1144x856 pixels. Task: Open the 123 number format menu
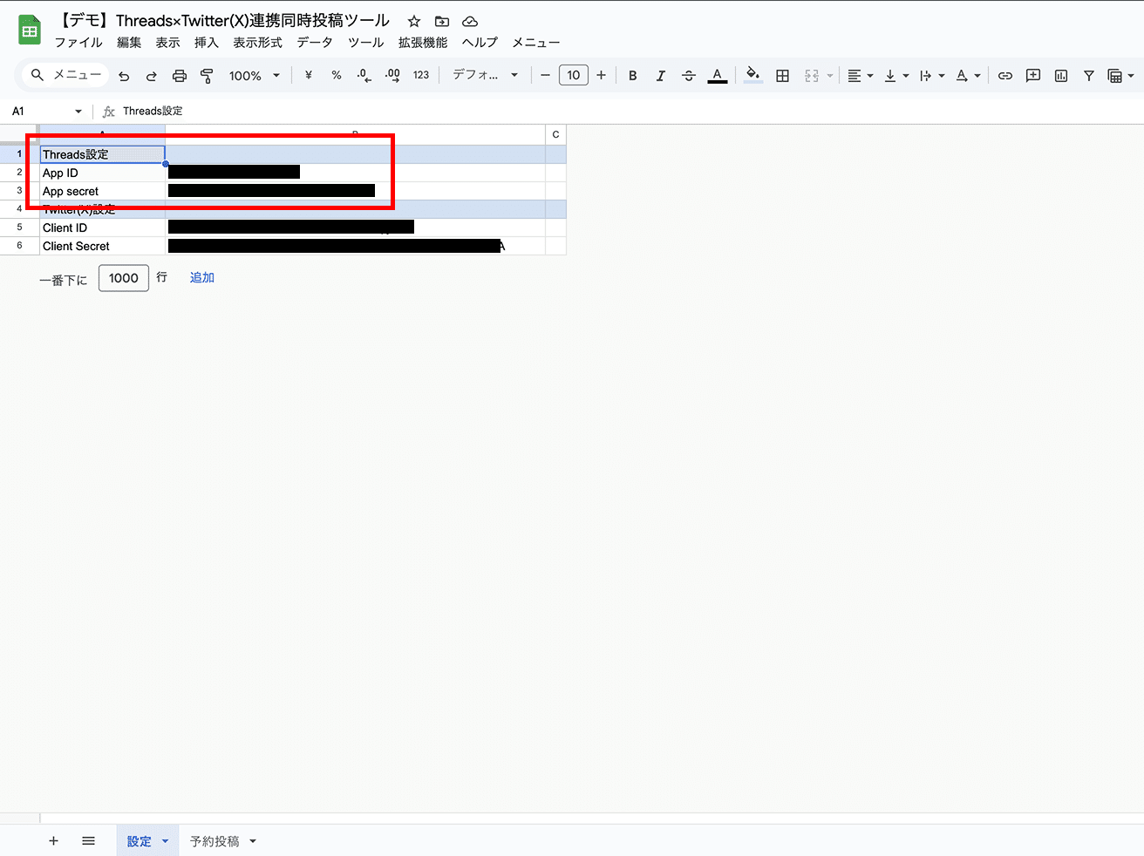click(x=421, y=76)
